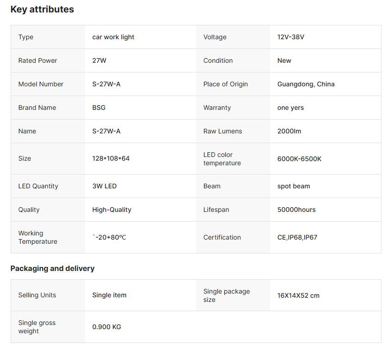The height and width of the screenshot is (349, 387).
Task: Select the "spot beam" value
Action: point(294,186)
